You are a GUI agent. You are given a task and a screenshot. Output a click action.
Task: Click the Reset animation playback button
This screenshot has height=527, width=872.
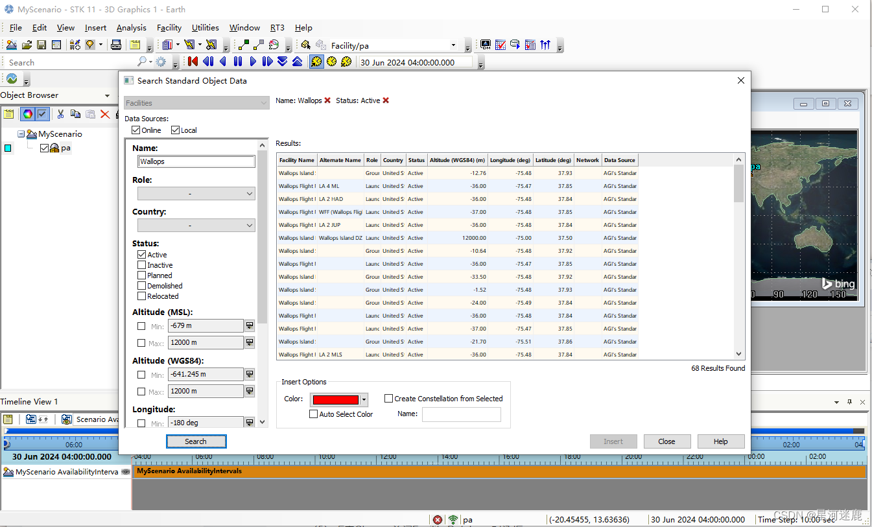click(x=193, y=62)
